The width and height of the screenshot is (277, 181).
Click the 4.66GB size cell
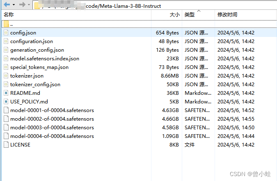click(170, 119)
